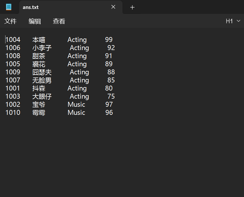Click the score 75 next to 大眼仔
This screenshot has width=244, height=197.
(111, 96)
